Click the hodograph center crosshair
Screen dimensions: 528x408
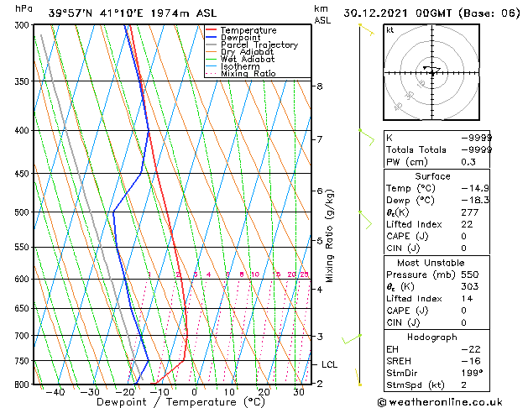(432, 73)
